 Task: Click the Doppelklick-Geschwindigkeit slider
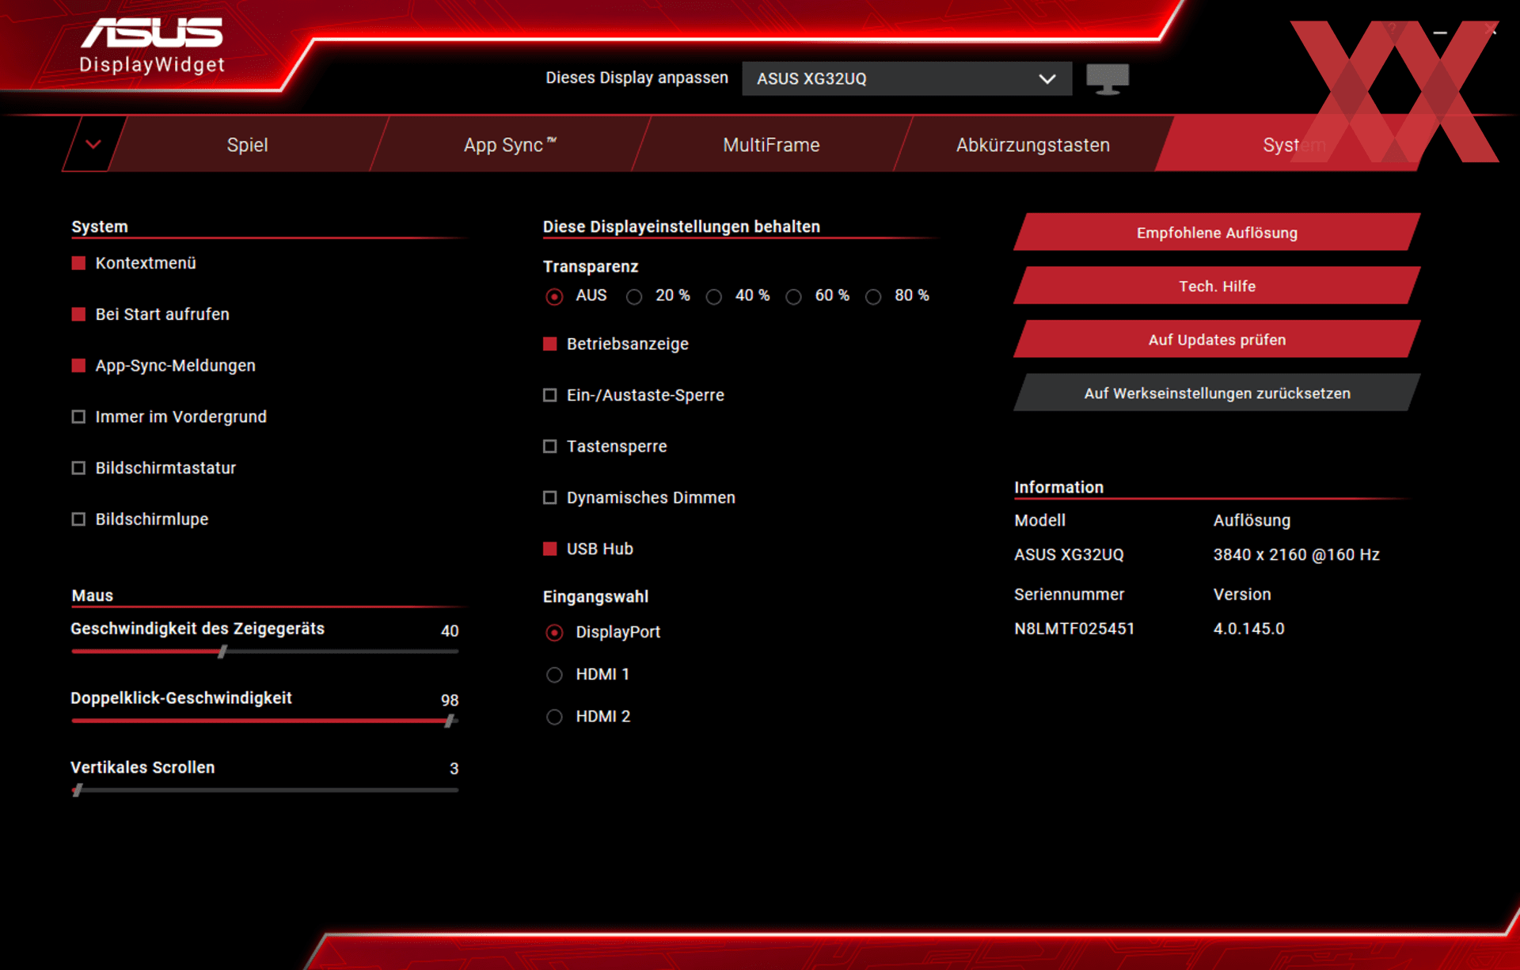264,721
